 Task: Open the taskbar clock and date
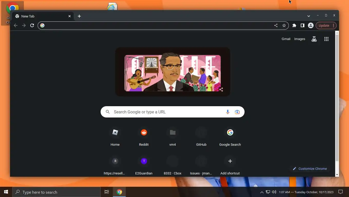[306, 192]
